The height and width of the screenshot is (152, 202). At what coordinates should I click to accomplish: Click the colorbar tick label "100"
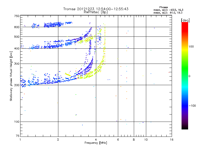click(x=191, y=47)
